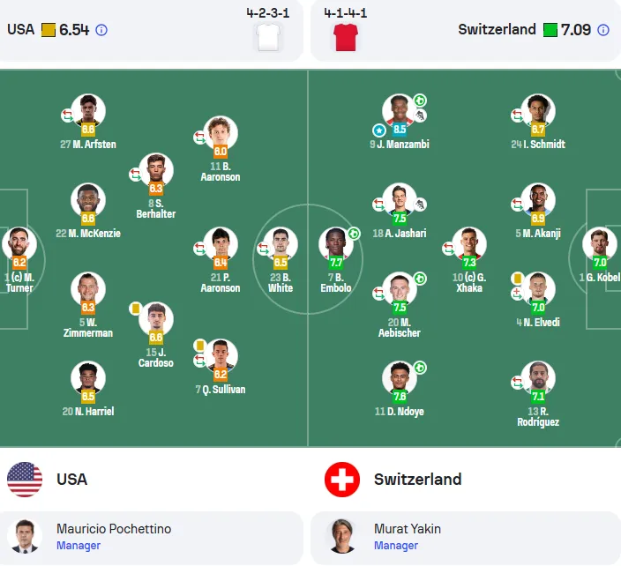Click the USA flag icon
Image resolution: width=621 pixels, height=566 pixels.
pos(25,480)
